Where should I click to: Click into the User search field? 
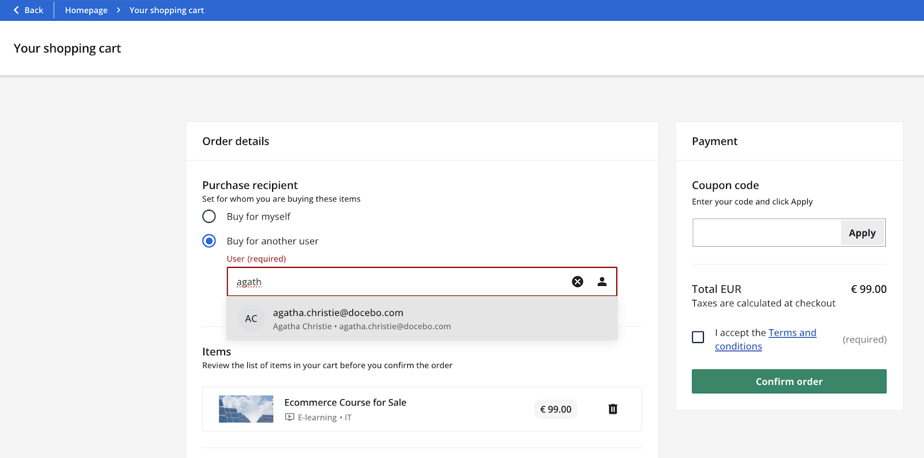398,282
